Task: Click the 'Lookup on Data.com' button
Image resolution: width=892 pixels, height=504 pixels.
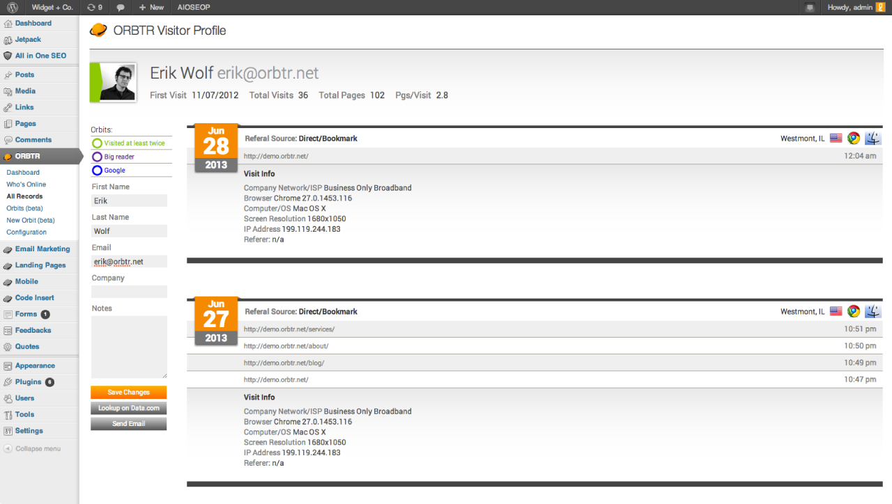Action: pyautogui.click(x=128, y=408)
